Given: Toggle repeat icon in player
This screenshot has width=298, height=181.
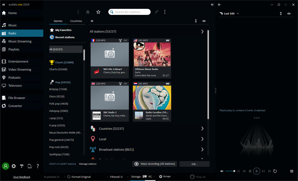Looking at the screenshot, I should [x=275, y=171].
